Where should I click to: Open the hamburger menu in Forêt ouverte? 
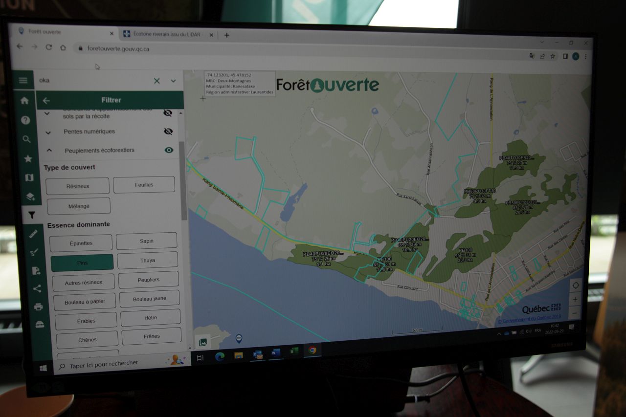pyautogui.click(x=23, y=80)
